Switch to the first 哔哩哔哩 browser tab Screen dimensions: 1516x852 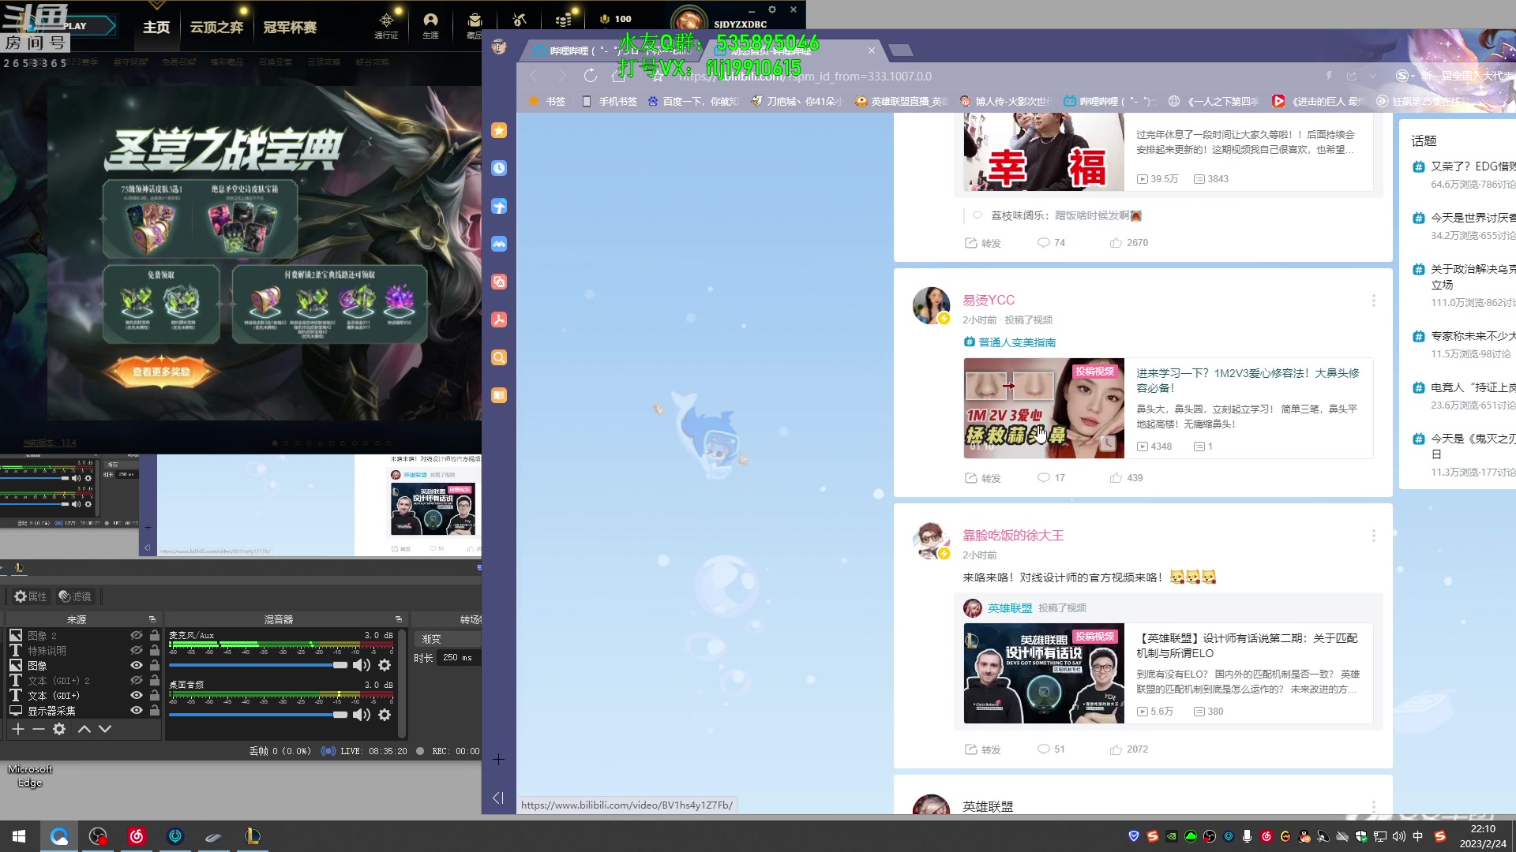pos(612,50)
